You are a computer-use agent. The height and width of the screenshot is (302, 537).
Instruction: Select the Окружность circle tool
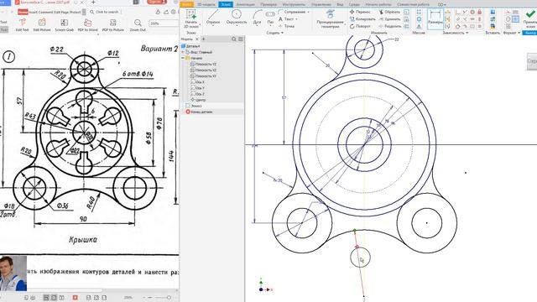(237, 18)
